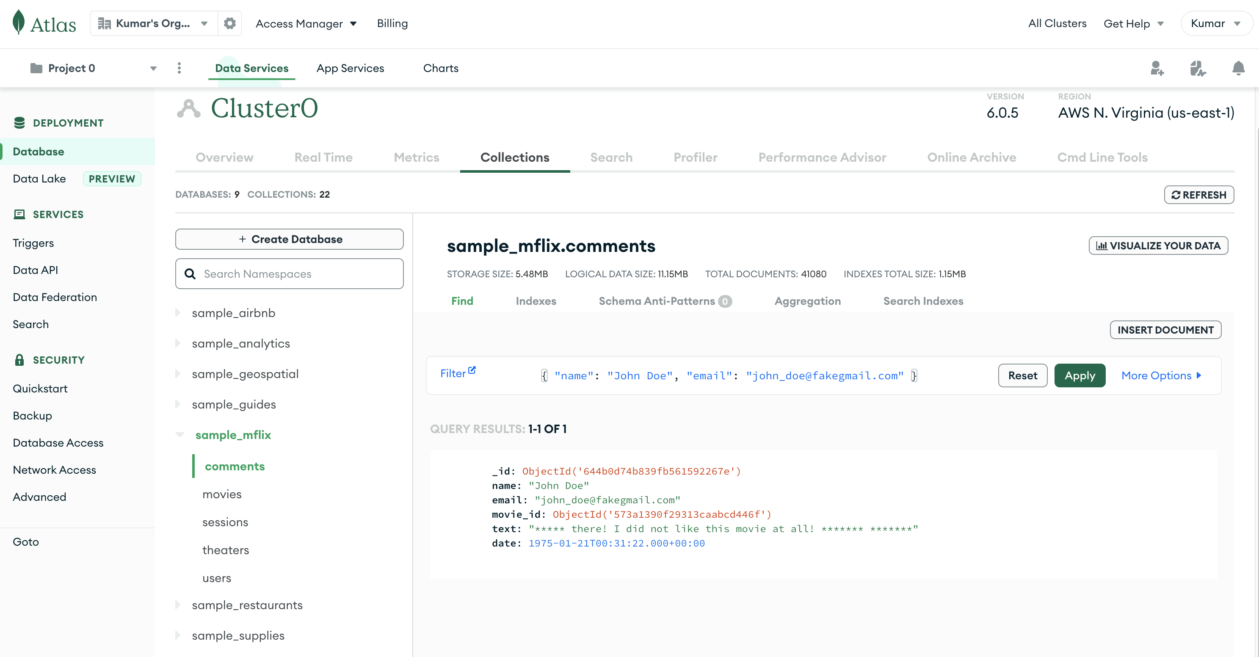Click the Create Database button
This screenshot has width=1259, height=657.
pos(289,239)
